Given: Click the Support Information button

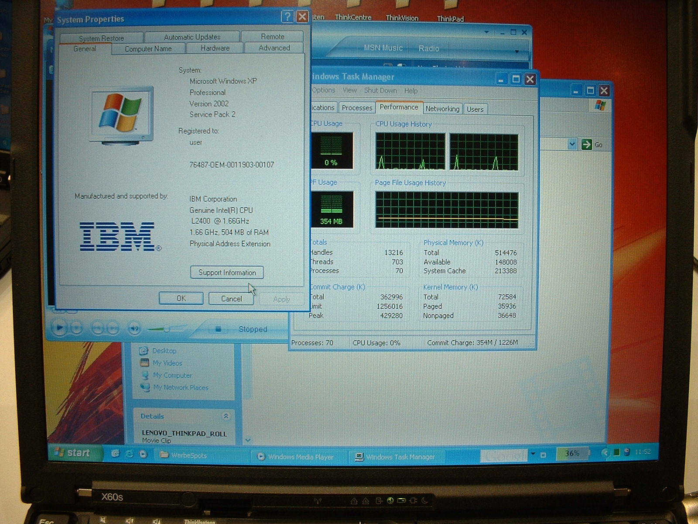Looking at the screenshot, I should (x=227, y=272).
